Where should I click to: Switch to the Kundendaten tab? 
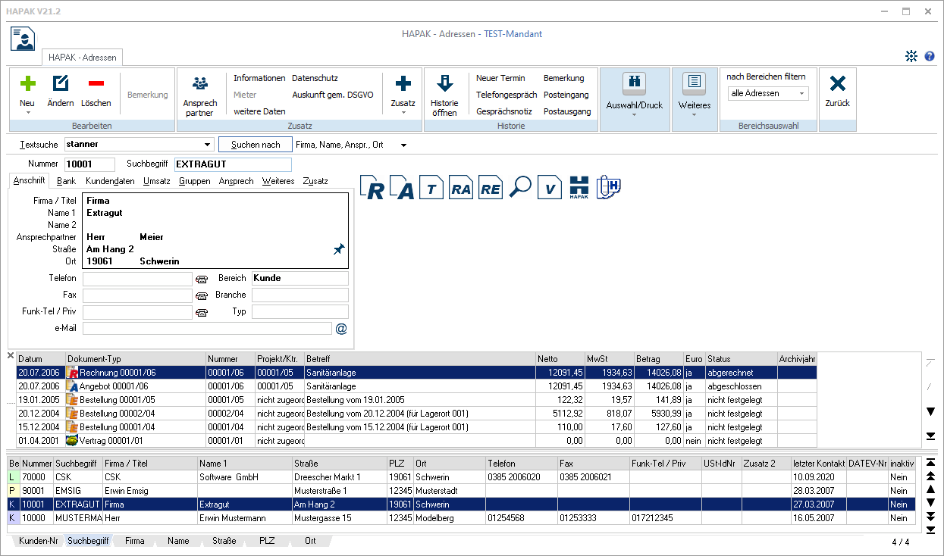point(111,181)
